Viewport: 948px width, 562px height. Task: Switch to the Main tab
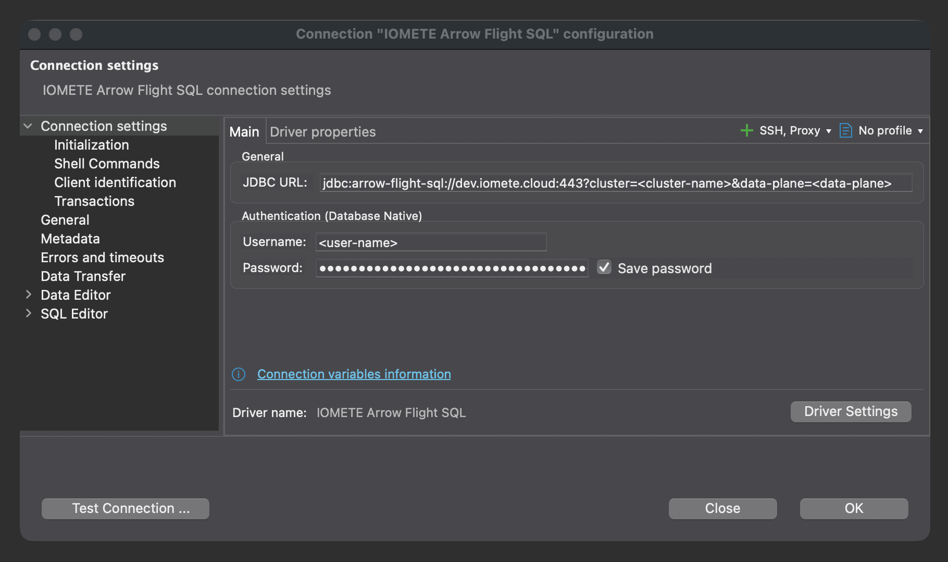coord(244,132)
